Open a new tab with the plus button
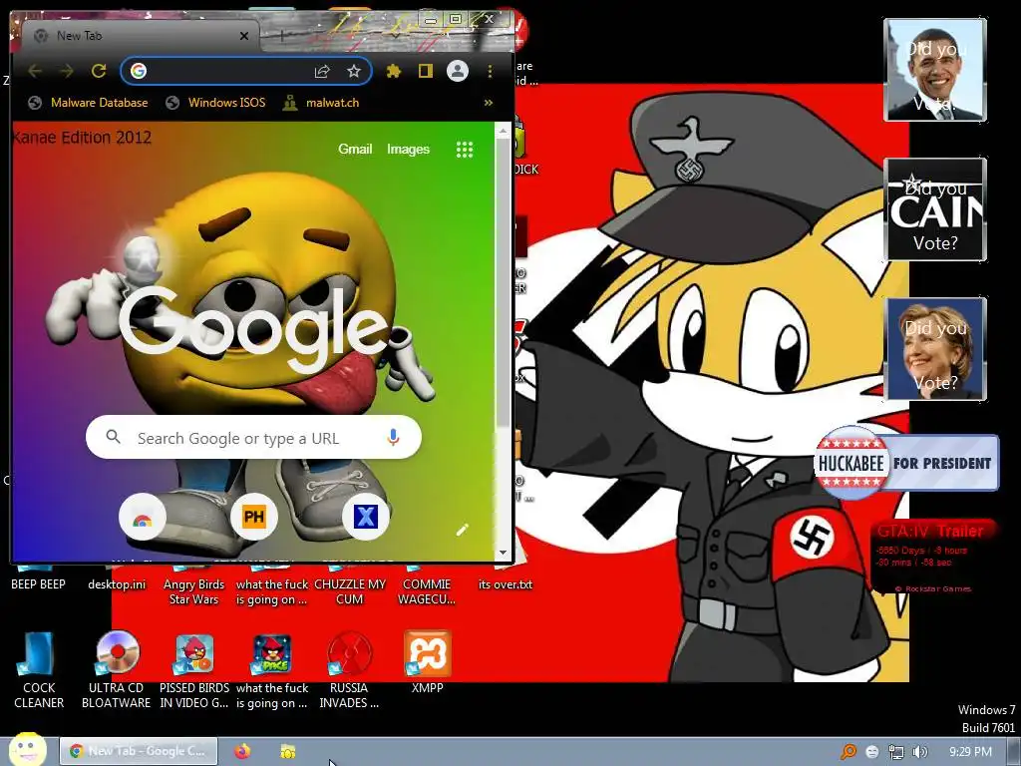1021x766 pixels. pos(282,36)
